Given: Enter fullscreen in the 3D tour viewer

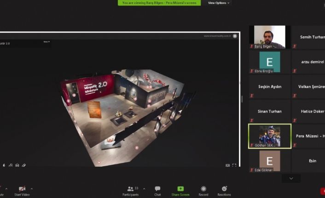Looking at the screenshot, I should [x=234, y=165].
